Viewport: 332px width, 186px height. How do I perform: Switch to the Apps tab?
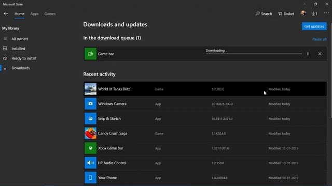tap(34, 14)
